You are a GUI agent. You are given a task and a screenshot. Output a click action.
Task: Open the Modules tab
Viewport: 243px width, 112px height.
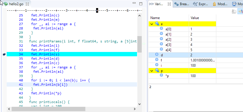coord(220,4)
